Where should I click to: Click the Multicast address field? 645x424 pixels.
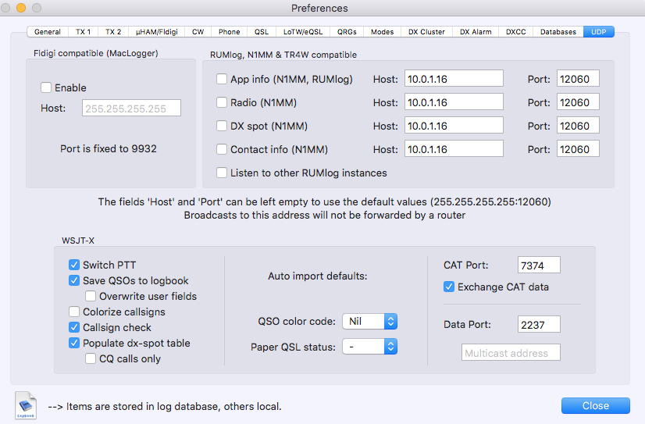tap(511, 353)
